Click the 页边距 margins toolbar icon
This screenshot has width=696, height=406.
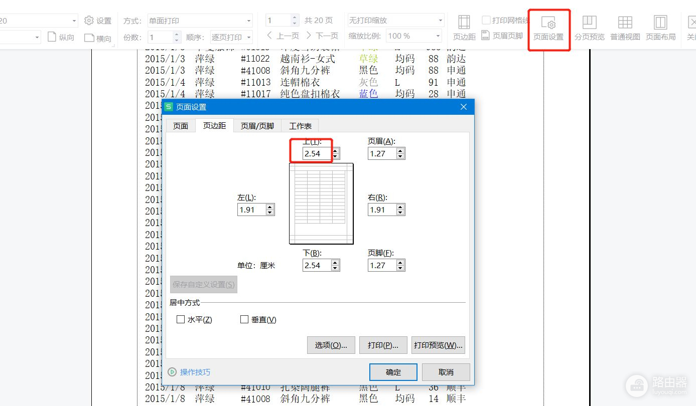464,28
